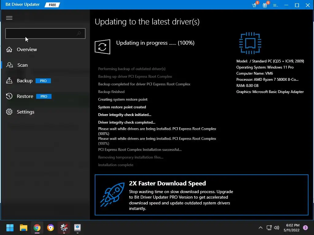Viewport: 314px width, 235px height.
Task: Click 'Performing backup of outdated driver(s)' line
Action: click(132, 69)
